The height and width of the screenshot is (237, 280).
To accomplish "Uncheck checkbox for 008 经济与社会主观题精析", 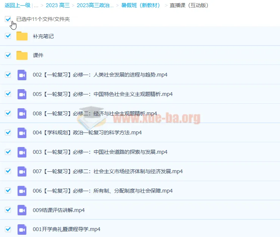I will pos(8,113).
